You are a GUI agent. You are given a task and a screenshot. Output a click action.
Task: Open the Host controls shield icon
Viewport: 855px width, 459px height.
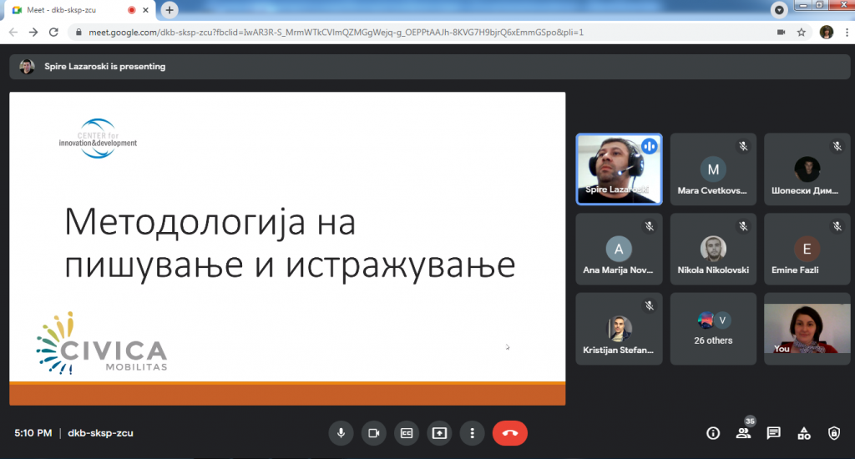834,433
